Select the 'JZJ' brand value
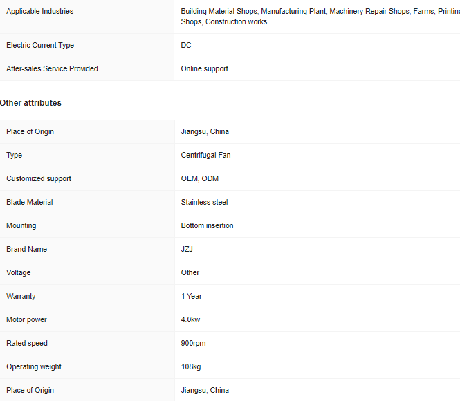This screenshot has width=460, height=401. [187, 249]
